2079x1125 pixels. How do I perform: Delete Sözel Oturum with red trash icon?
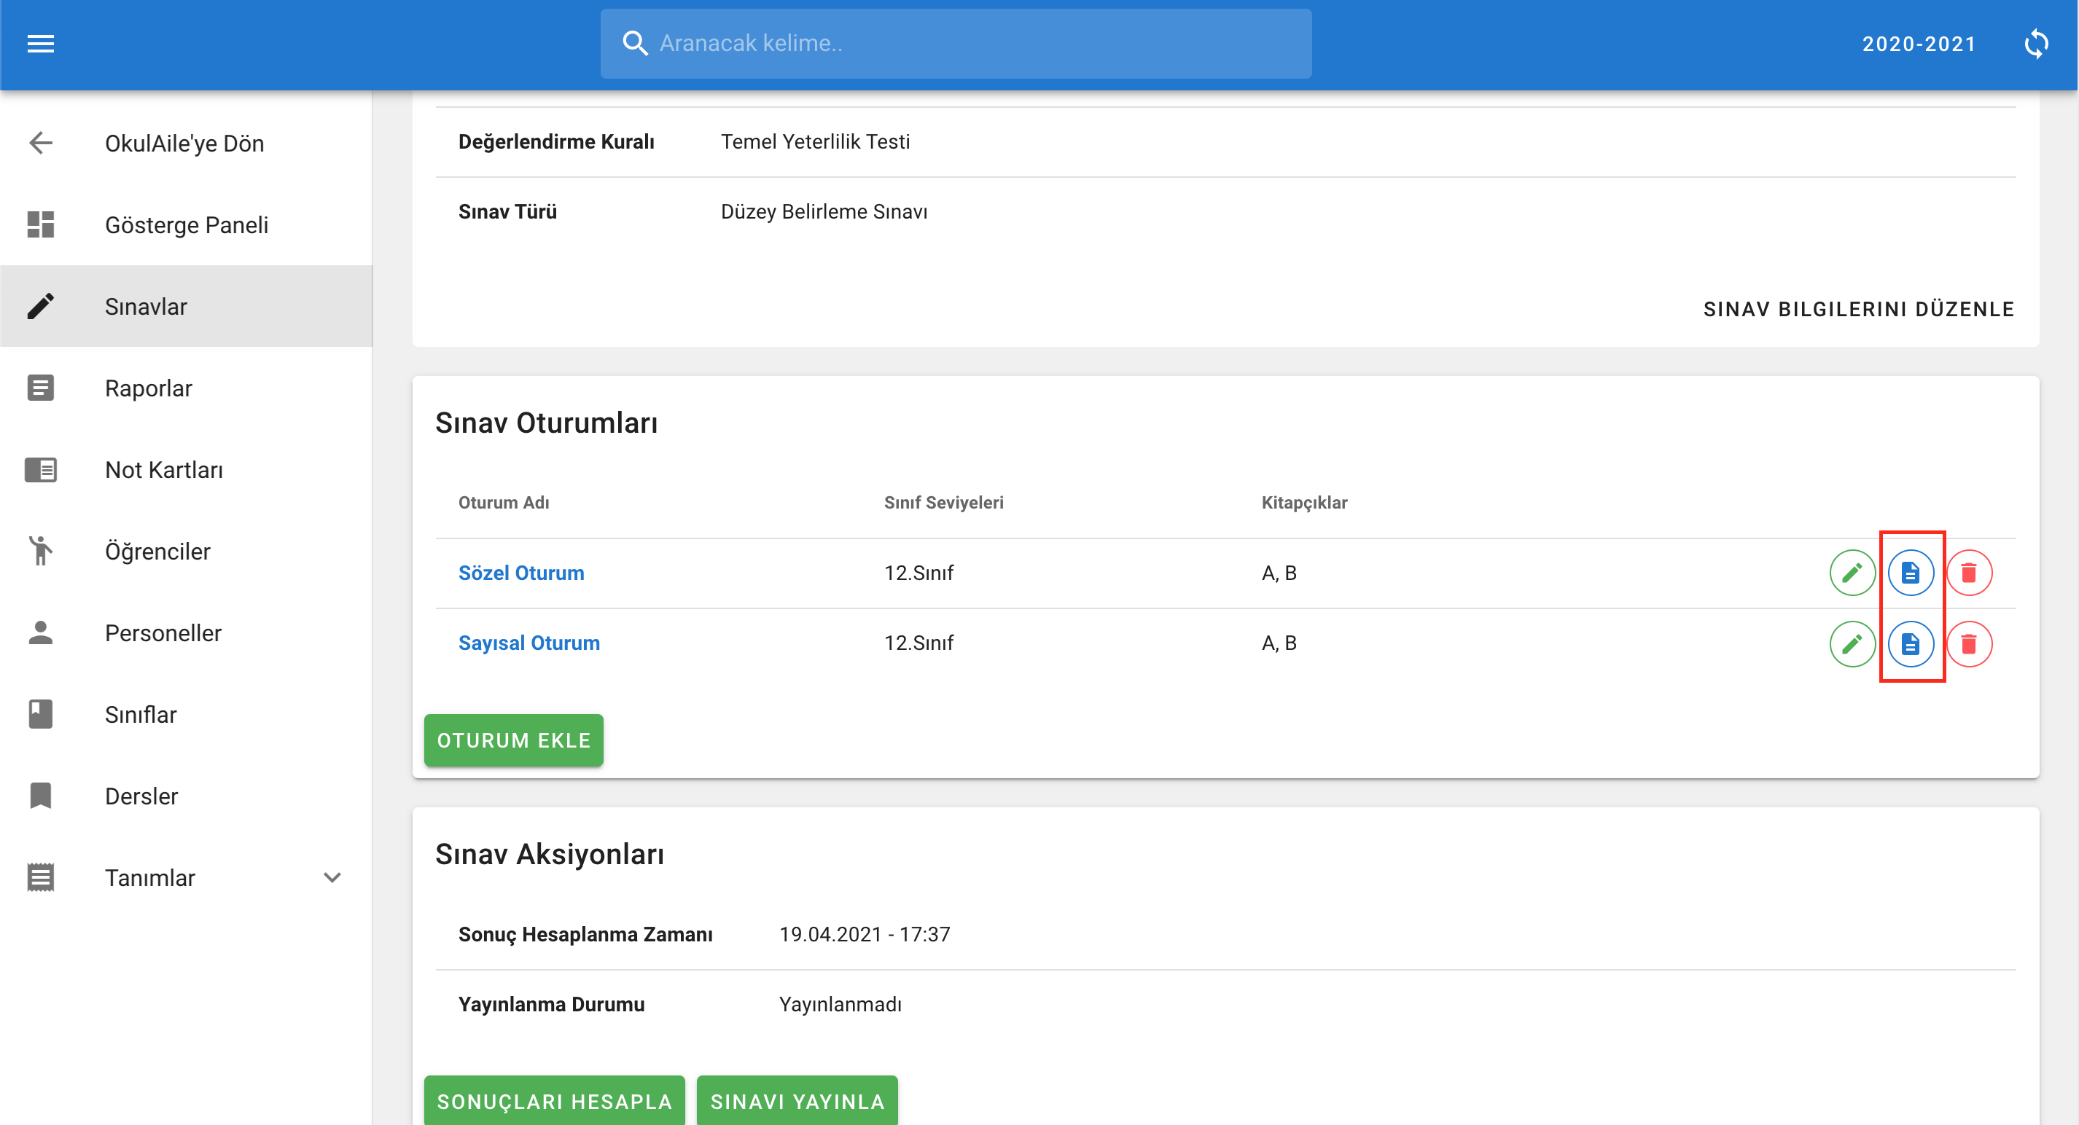pos(1969,573)
